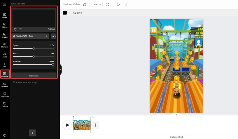This screenshot has width=238, height=139.
Task: Click the Generate voiceover button
Action: click(x=34, y=76)
